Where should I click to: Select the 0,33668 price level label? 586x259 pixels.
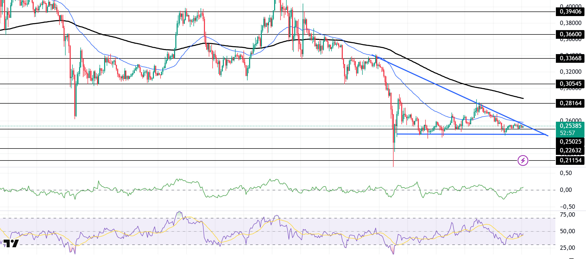click(570, 58)
